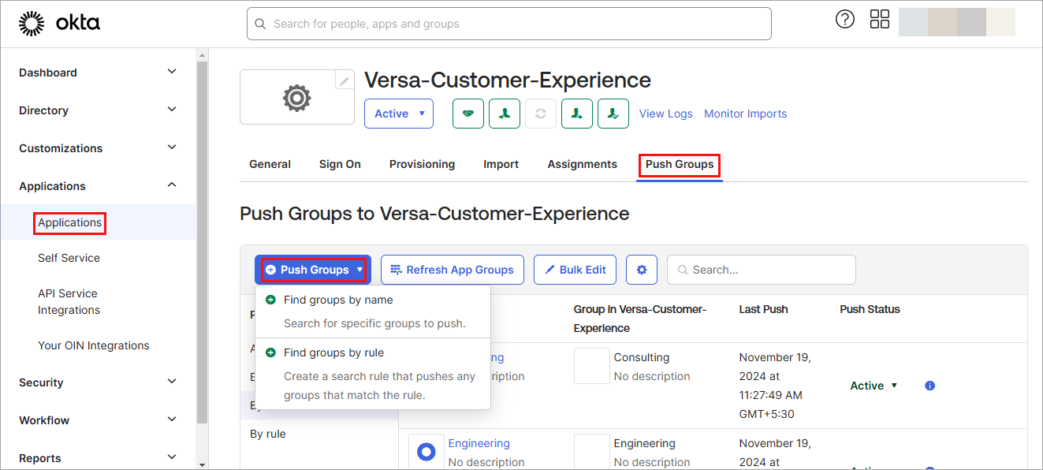
Task: Click the pencil icon to edit app logo
Action: 344,80
